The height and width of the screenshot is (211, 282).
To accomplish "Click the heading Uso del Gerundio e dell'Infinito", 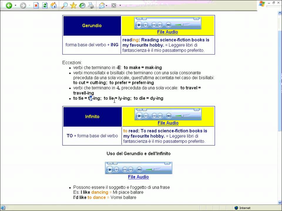I will 138,154.
